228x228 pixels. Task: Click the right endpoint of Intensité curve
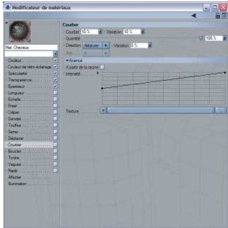pyautogui.click(x=225, y=73)
